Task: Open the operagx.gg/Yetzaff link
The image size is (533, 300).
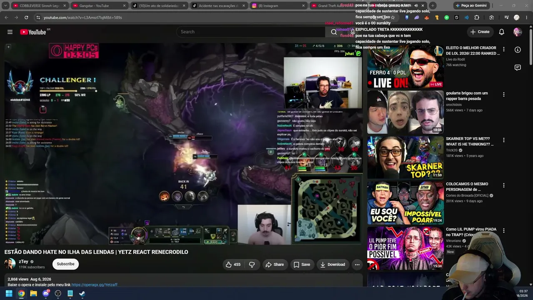Action: 95,285
